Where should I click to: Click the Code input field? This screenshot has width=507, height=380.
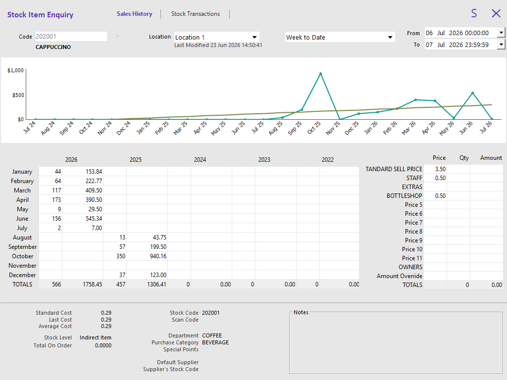71,37
